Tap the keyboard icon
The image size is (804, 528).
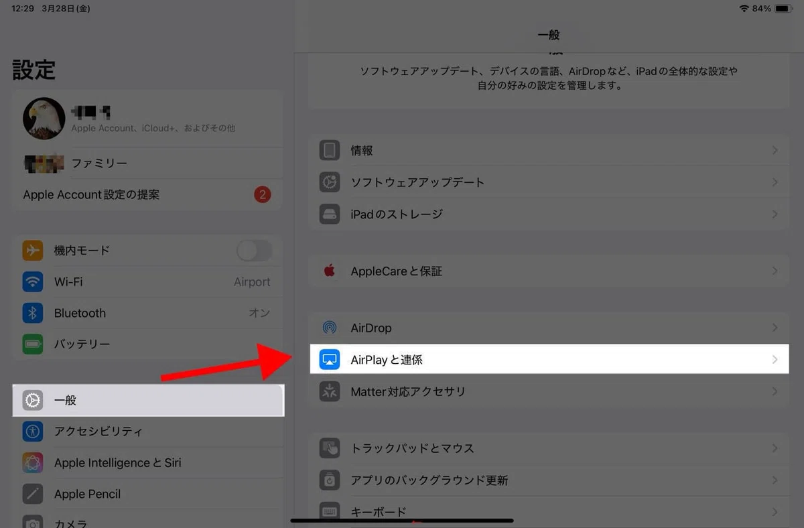click(x=329, y=511)
